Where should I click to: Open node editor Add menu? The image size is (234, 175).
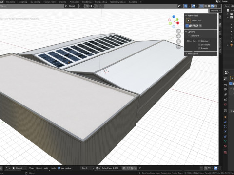point(46,168)
